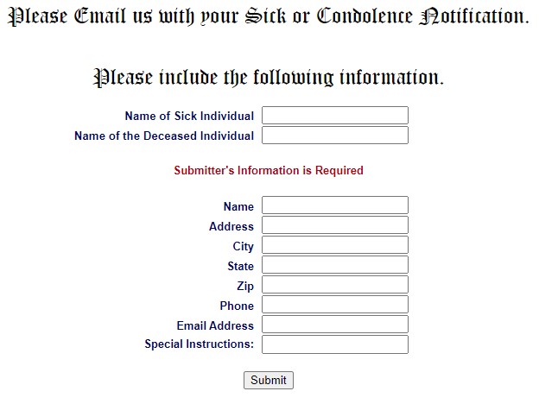Click the 'Special Instructions:' label text
The width and height of the screenshot is (539, 404).
[x=199, y=344]
